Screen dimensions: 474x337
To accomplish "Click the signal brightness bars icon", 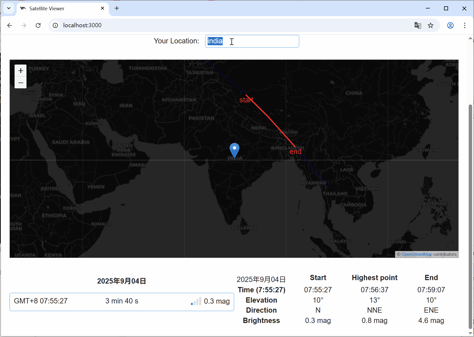I will coord(196,301).
